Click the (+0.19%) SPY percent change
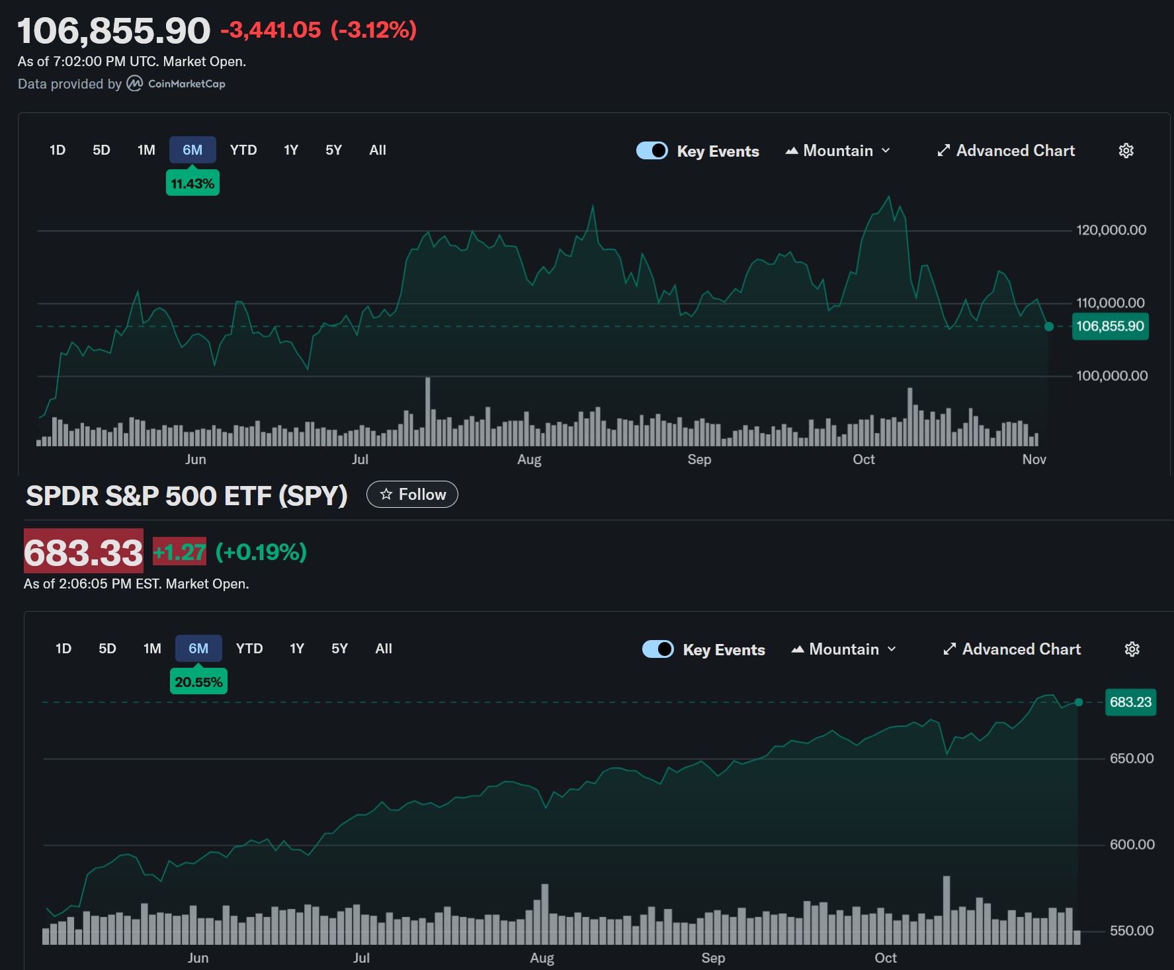1174x970 pixels. click(261, 551)
